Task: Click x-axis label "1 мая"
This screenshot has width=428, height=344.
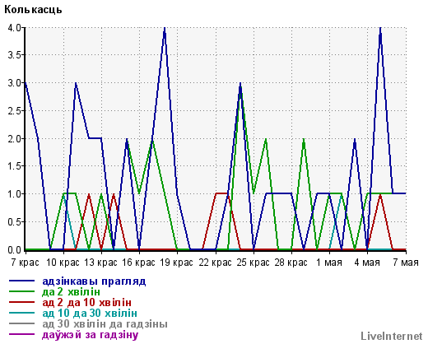Action: 329,263
